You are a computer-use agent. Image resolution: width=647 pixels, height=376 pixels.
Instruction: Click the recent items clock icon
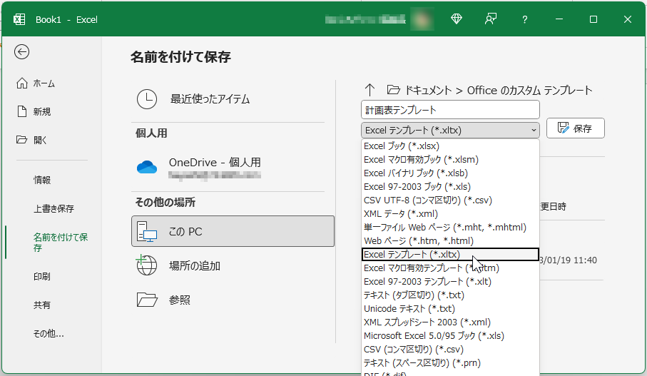(x=147, y=99)
